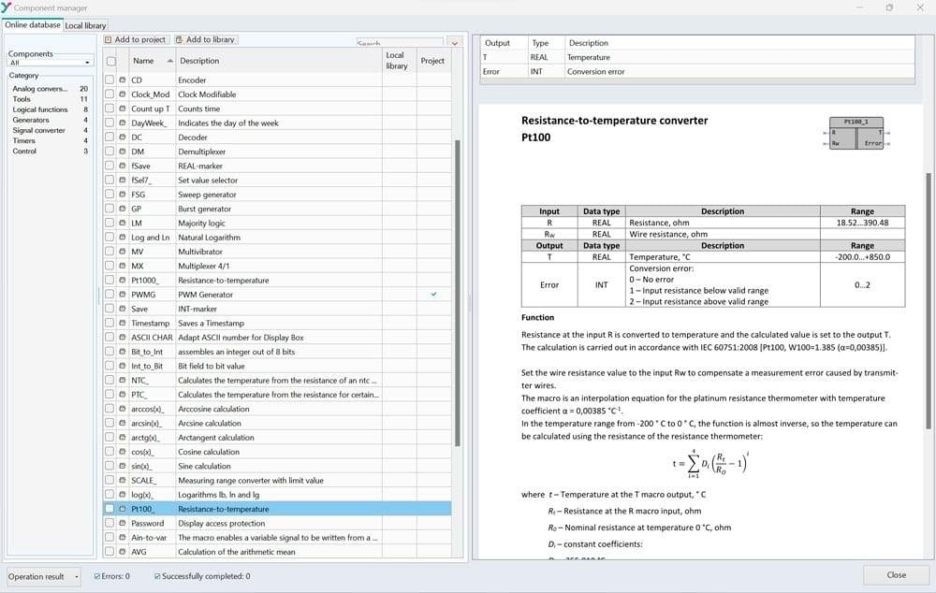
Task: Expand the Operation result dropdown
Action: (43, 576)
